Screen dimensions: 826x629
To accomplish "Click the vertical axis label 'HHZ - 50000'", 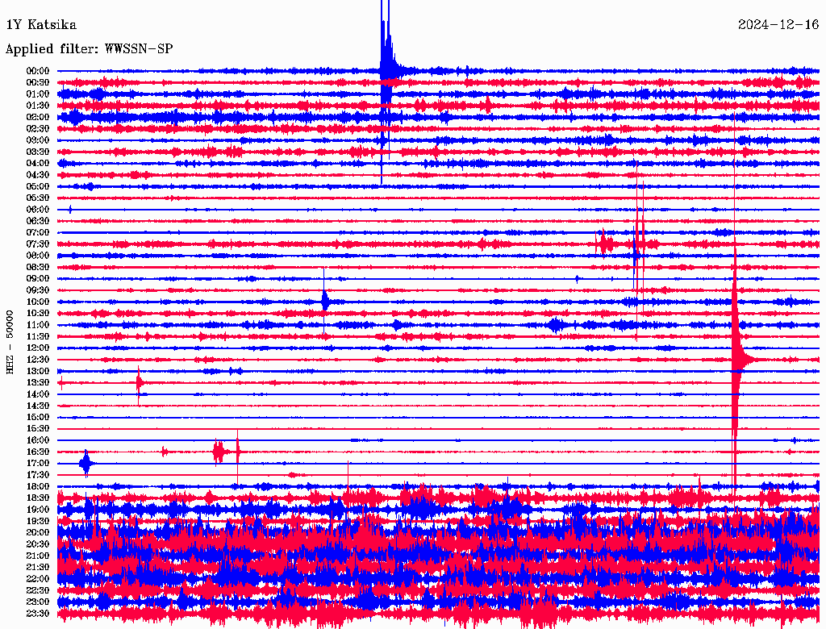I will tap(10, 343).
